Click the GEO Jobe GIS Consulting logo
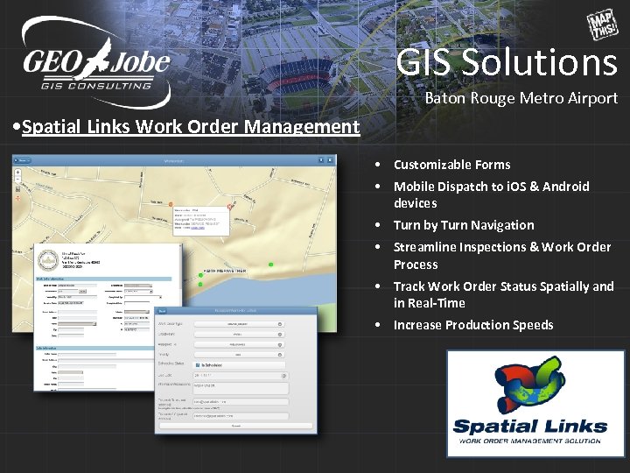 pyautogui.click(x=96, y=62)
